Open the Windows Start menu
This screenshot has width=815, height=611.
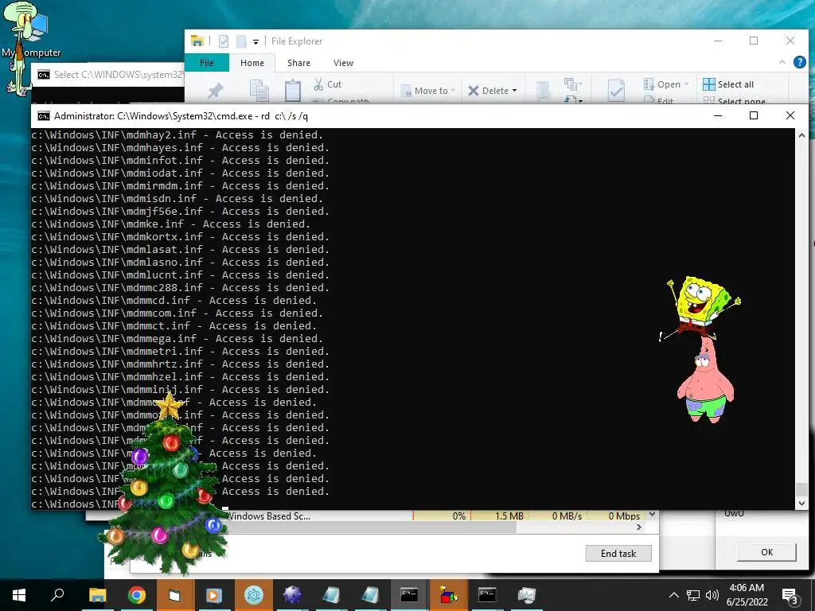(19, 595)
